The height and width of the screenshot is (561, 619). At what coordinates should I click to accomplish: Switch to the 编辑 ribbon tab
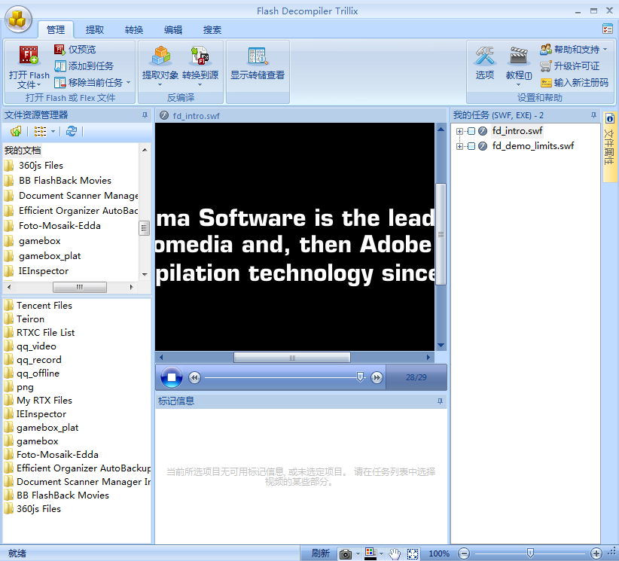(x=172, y=29)
